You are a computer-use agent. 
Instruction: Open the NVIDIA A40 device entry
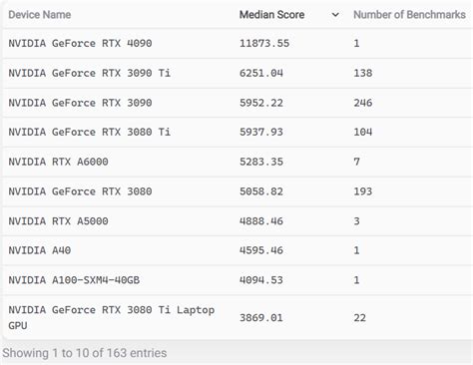(x=40, y=250)
